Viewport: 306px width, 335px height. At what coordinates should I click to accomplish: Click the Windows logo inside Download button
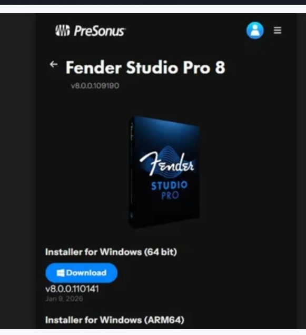pyautogui.click(x=61, y=273)
